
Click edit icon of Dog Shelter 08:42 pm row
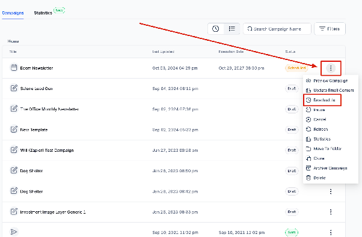14,191
